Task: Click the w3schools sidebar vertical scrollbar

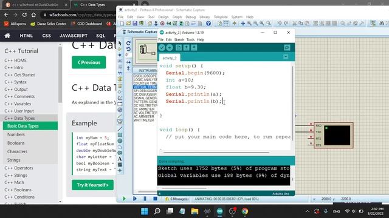Action: coord(60,74)
